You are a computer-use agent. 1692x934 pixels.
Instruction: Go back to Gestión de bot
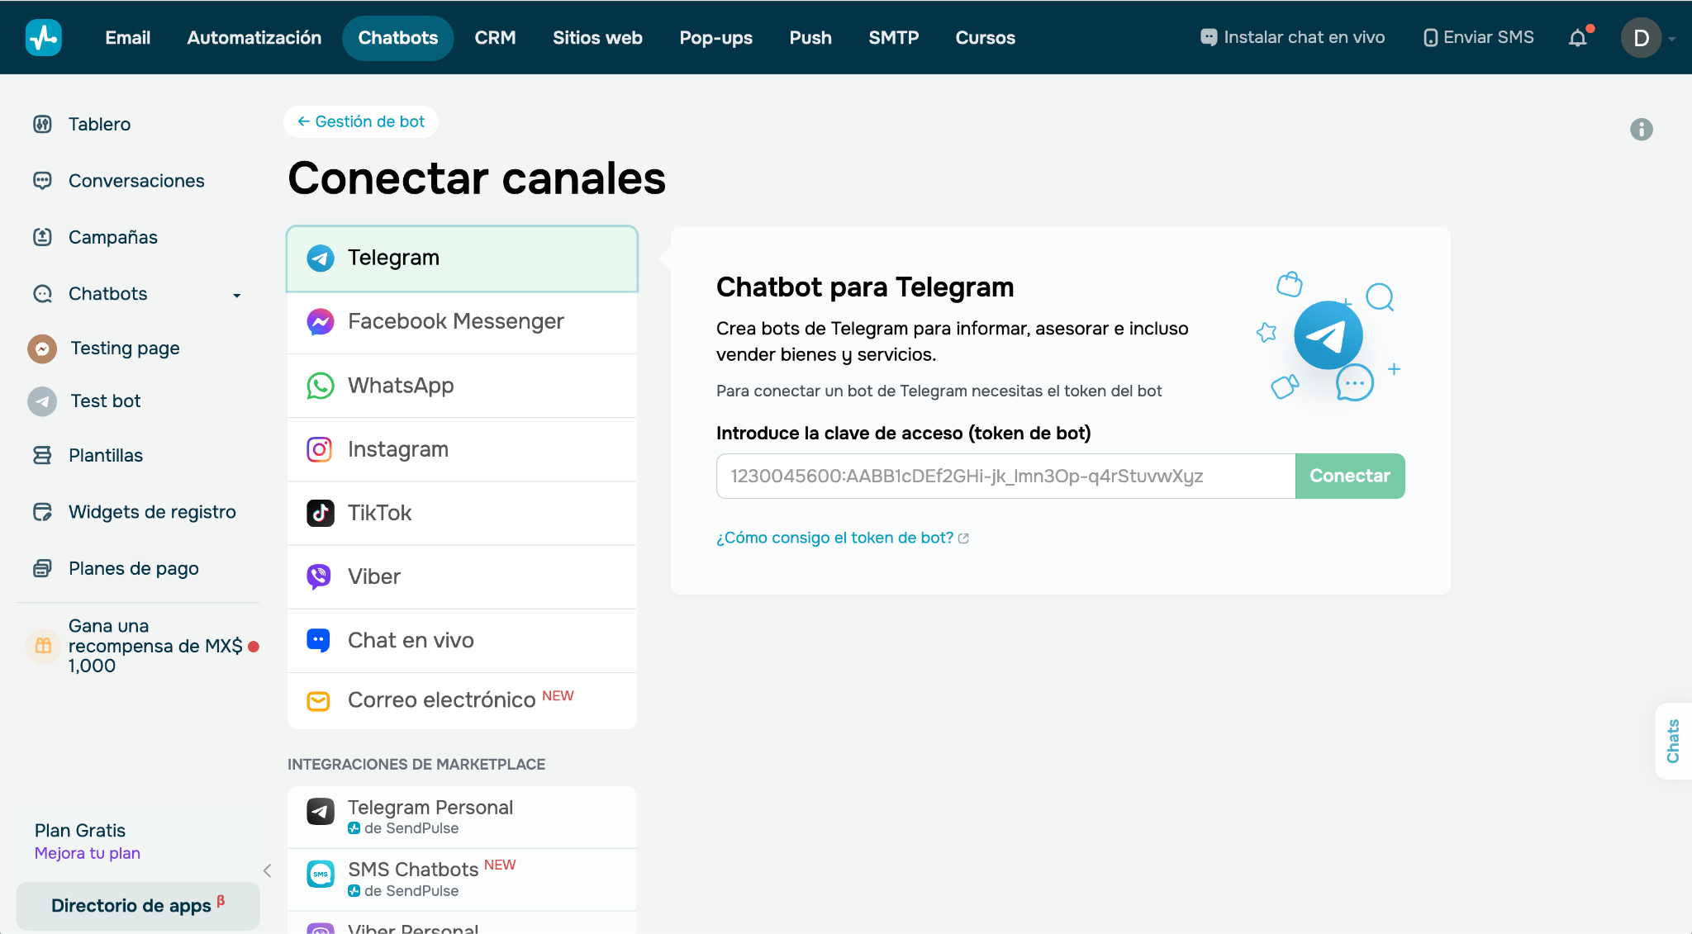point(361,121)
